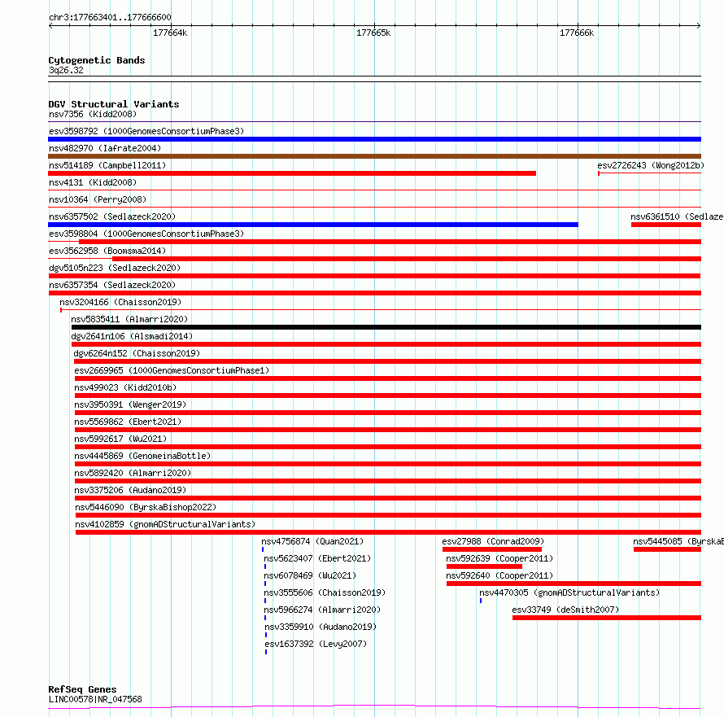The width and height of the screenshot is (724, 717).
Task: Select the 3q26.32 cytogenetic band label
Action: pyautogui.click(x=66, y=70)
